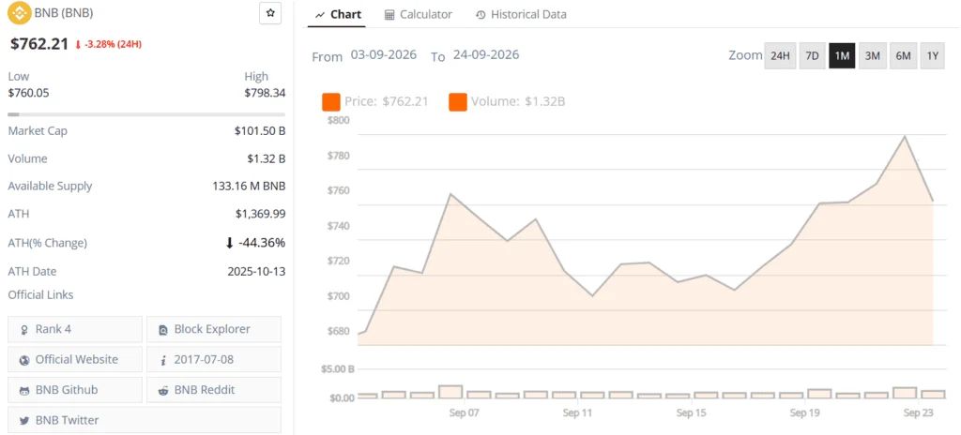Screen dimensions: 961x435
Task: Click the Official Website globe icon
Action: click(24, 360)
